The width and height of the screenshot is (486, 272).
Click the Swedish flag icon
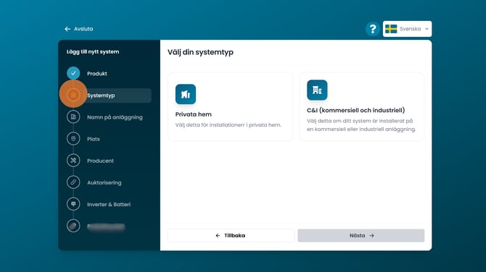point(391,29)
